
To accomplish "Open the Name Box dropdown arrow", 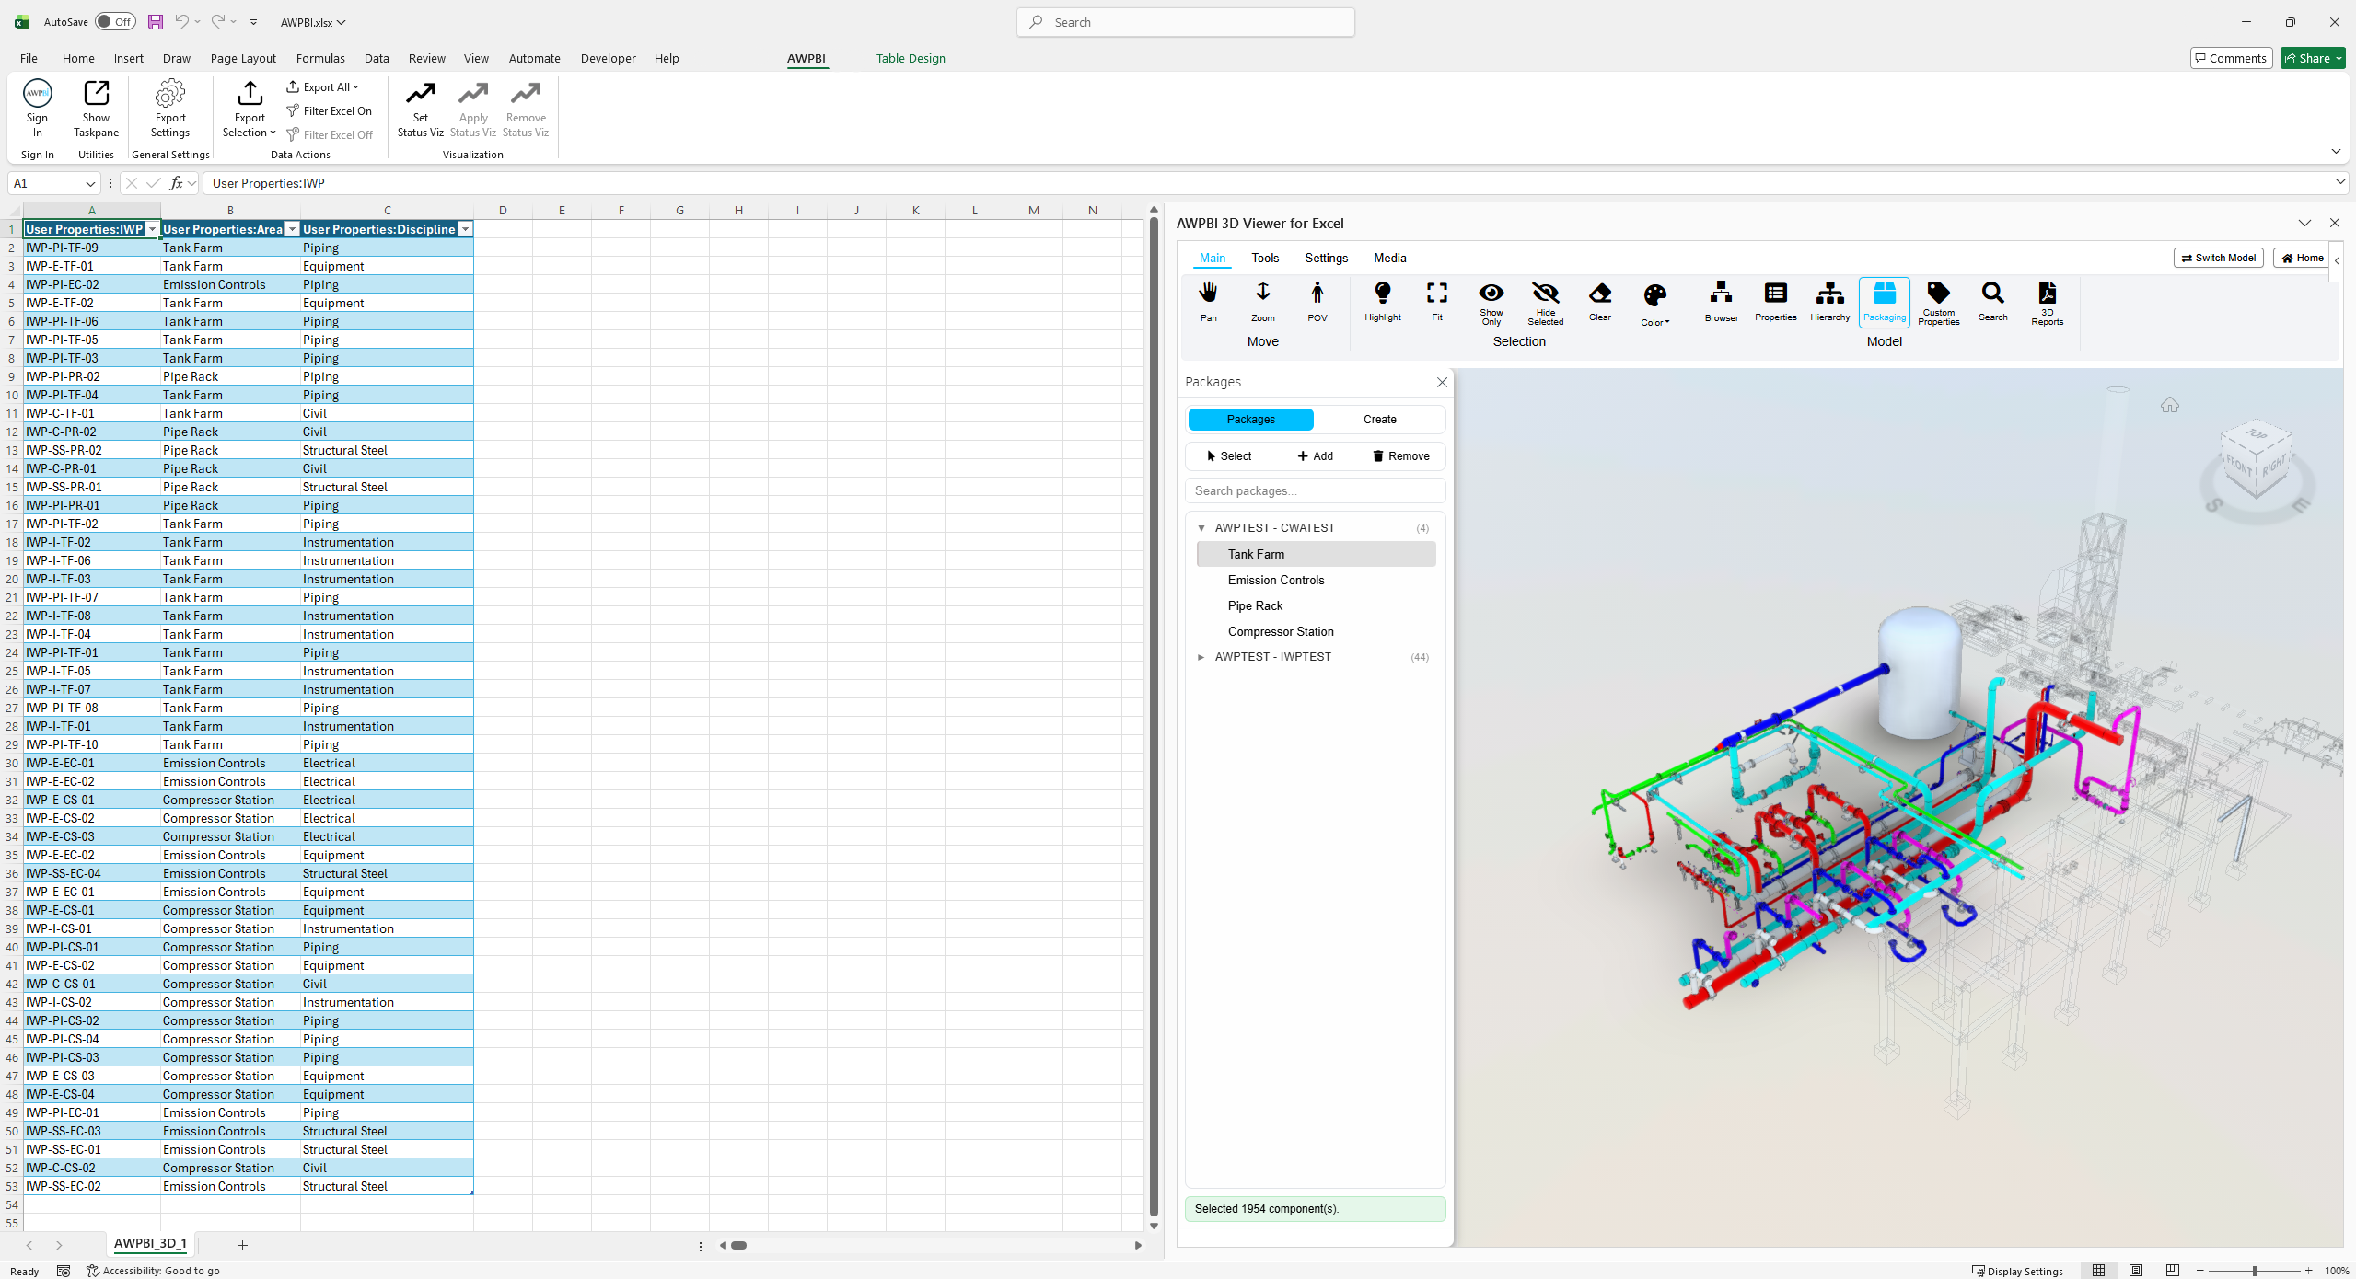I will (90, 183).
